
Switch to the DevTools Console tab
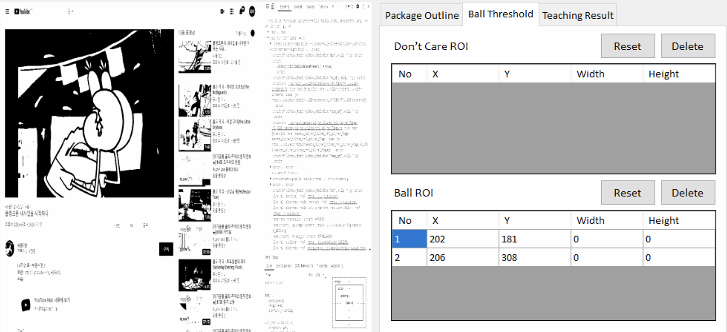click(297, 7)
